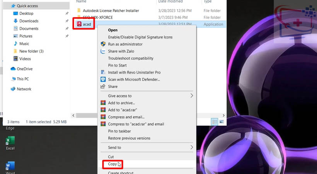
Task: Click the Microsoft Defender shield icon
Action: 103,79
